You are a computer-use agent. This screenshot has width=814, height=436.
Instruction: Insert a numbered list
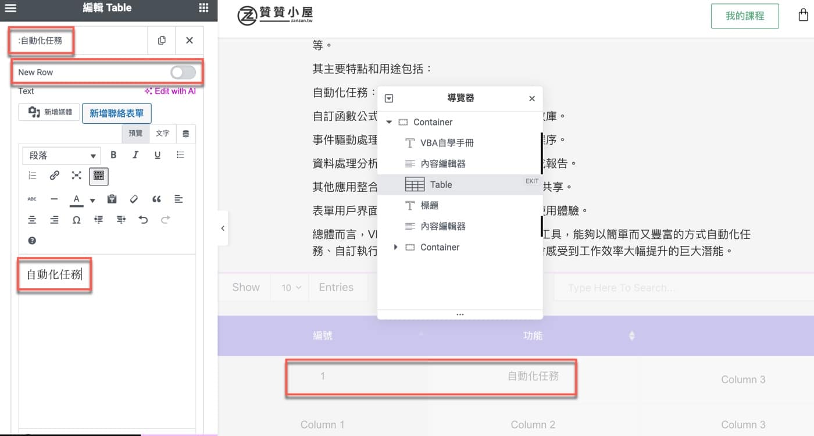[32, 175]
